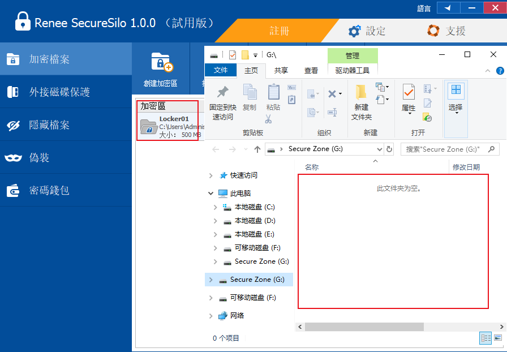
Task: Open the address bar history dropdown
Action: point(380,149)
